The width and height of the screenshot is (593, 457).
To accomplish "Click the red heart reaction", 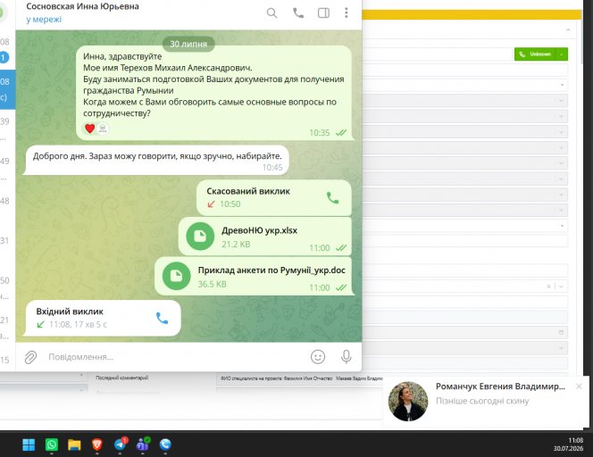I will (x=89, y=129).
